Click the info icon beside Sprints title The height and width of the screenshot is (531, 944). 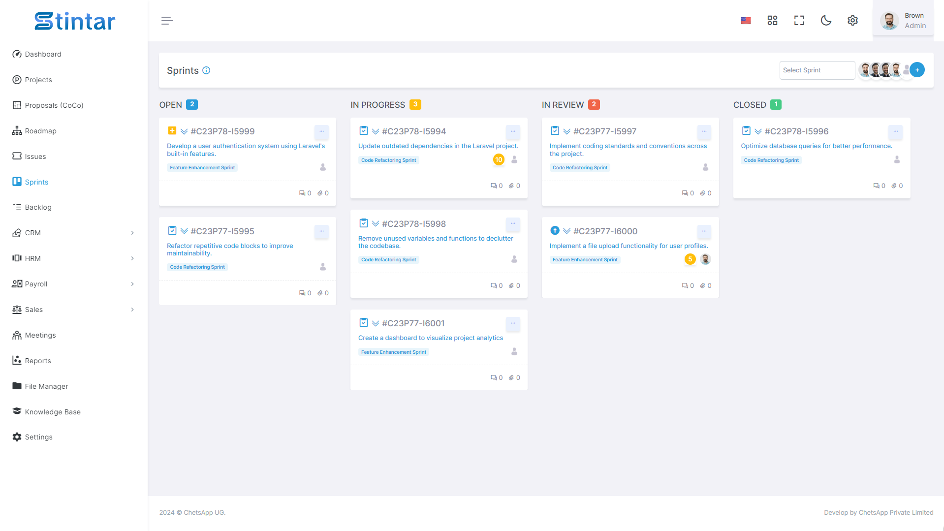click(206, 70)
